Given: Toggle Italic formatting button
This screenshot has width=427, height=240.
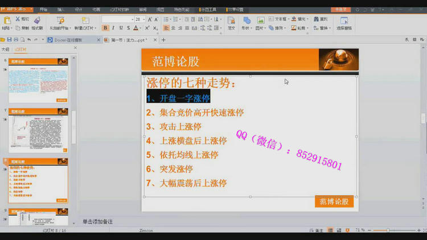Looking at the screenshot, I should click(113, 28).
